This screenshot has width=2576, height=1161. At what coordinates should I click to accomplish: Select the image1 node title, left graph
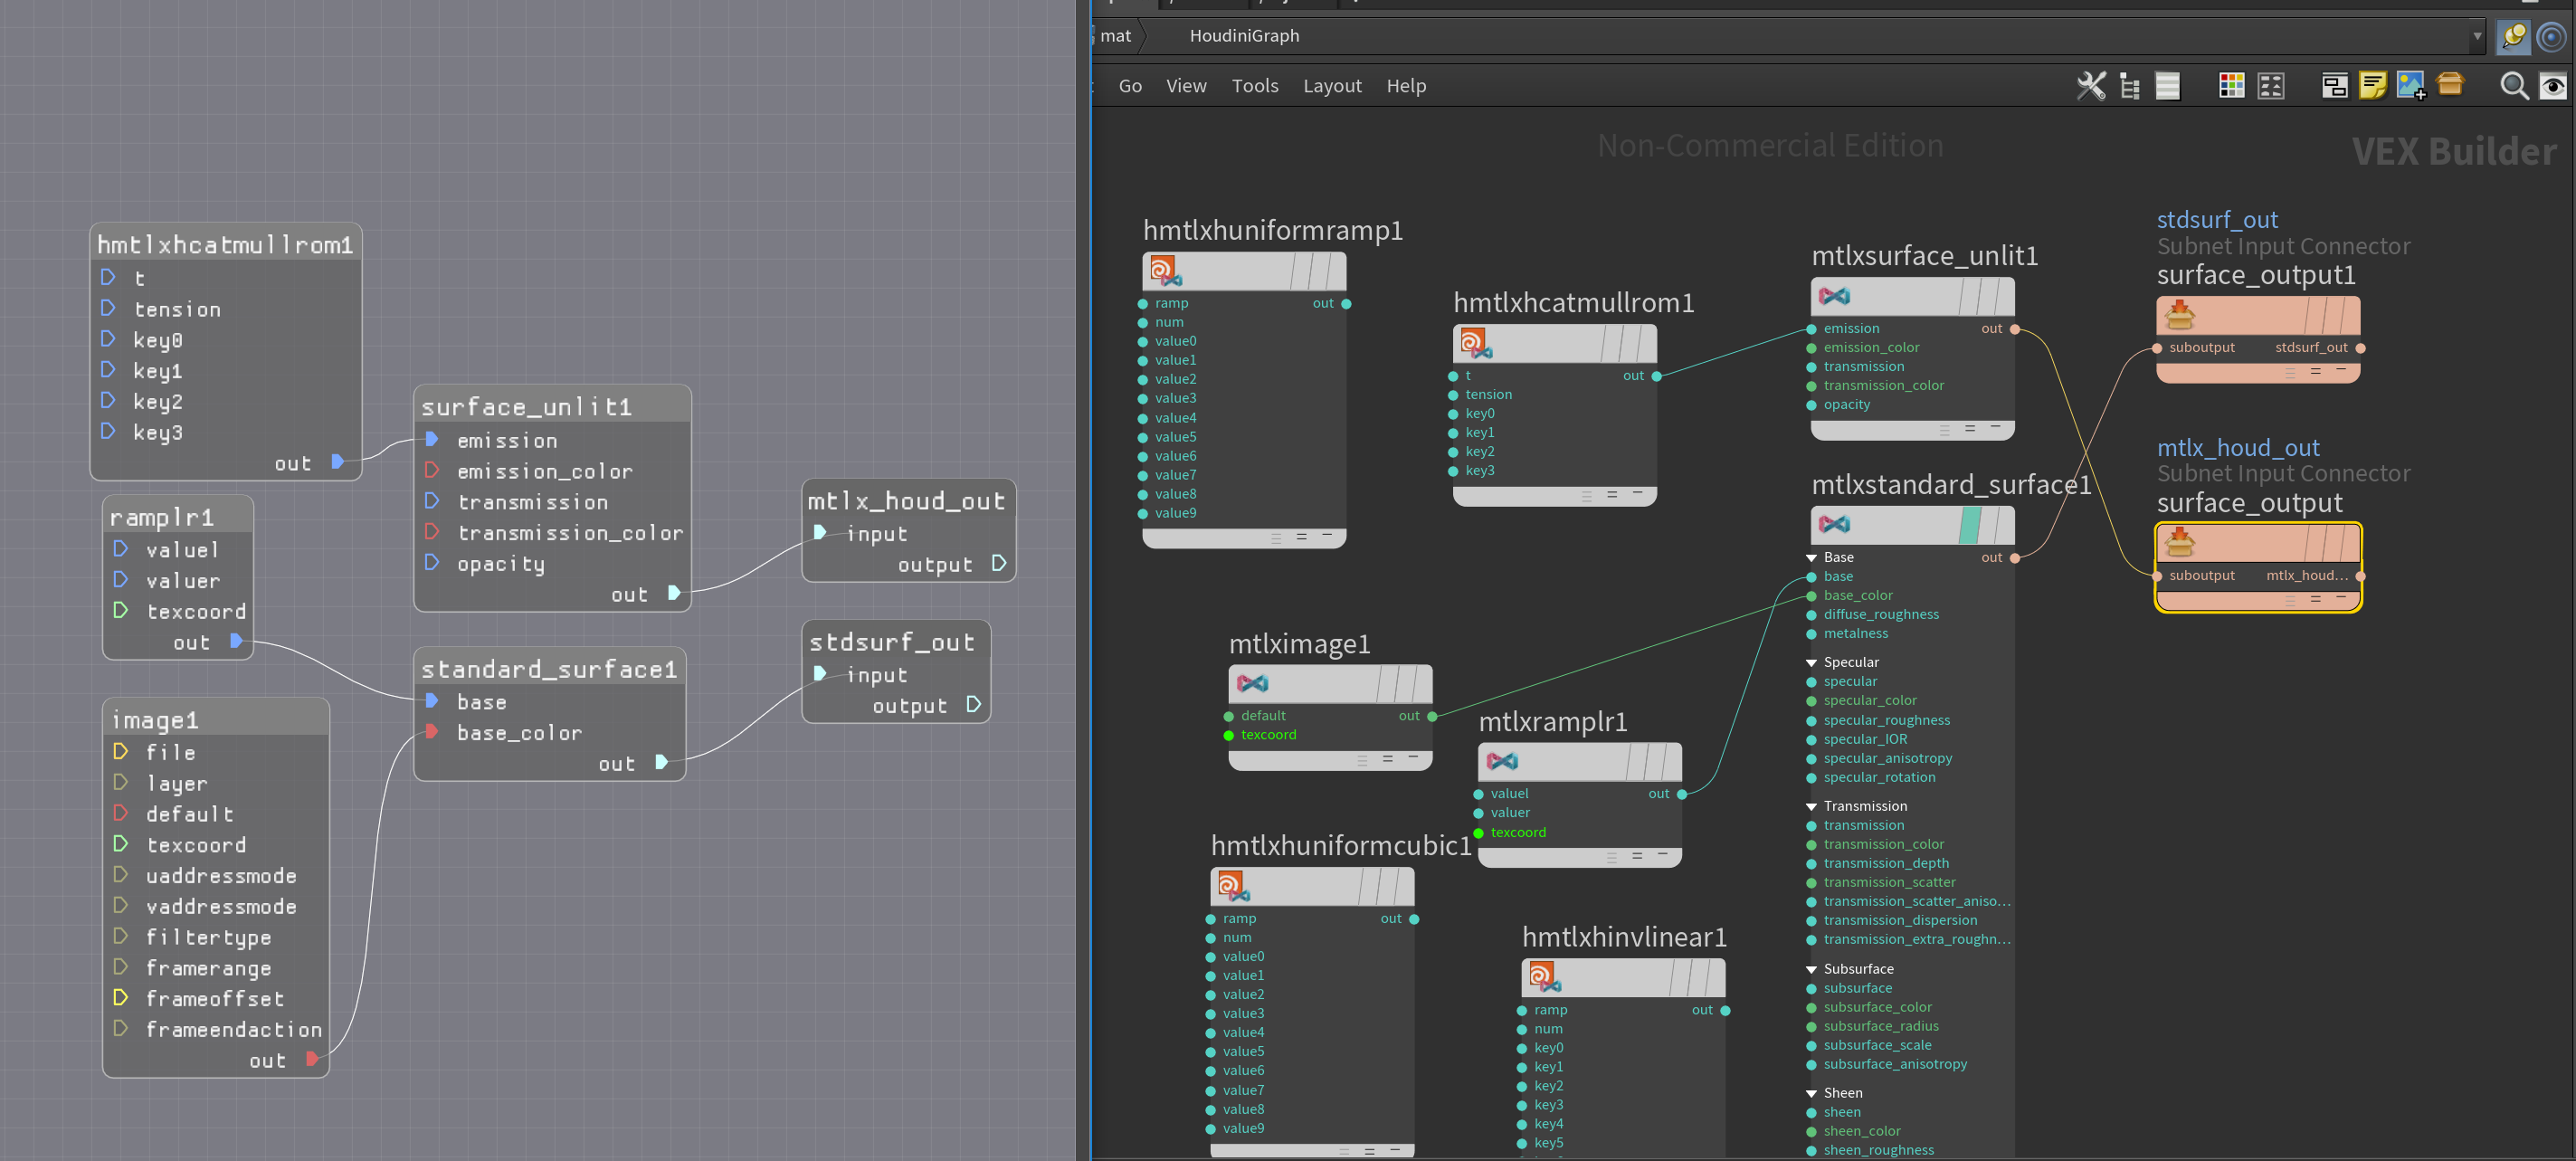point(155,720)
